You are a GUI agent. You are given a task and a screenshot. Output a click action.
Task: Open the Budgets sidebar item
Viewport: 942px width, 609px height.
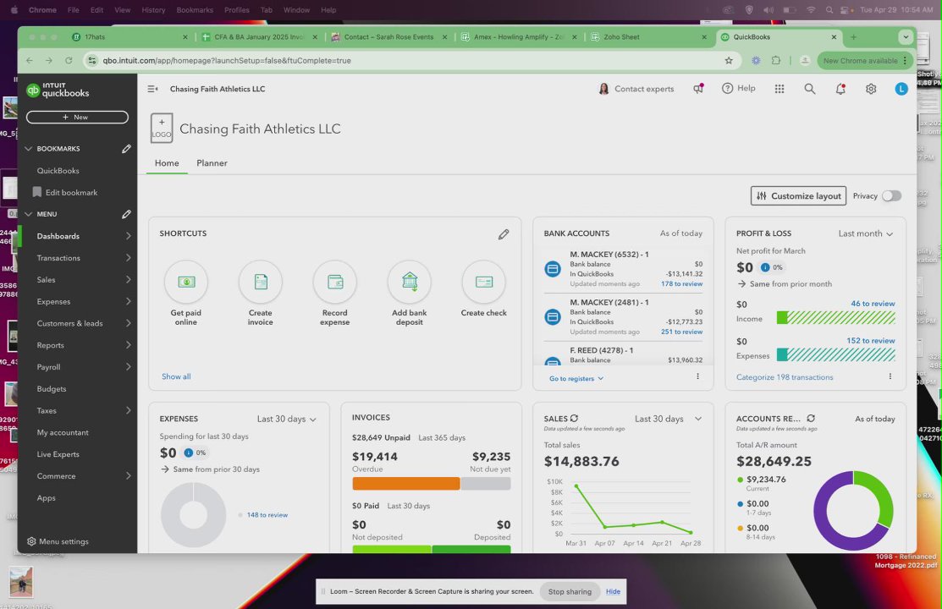coord(52,388)
